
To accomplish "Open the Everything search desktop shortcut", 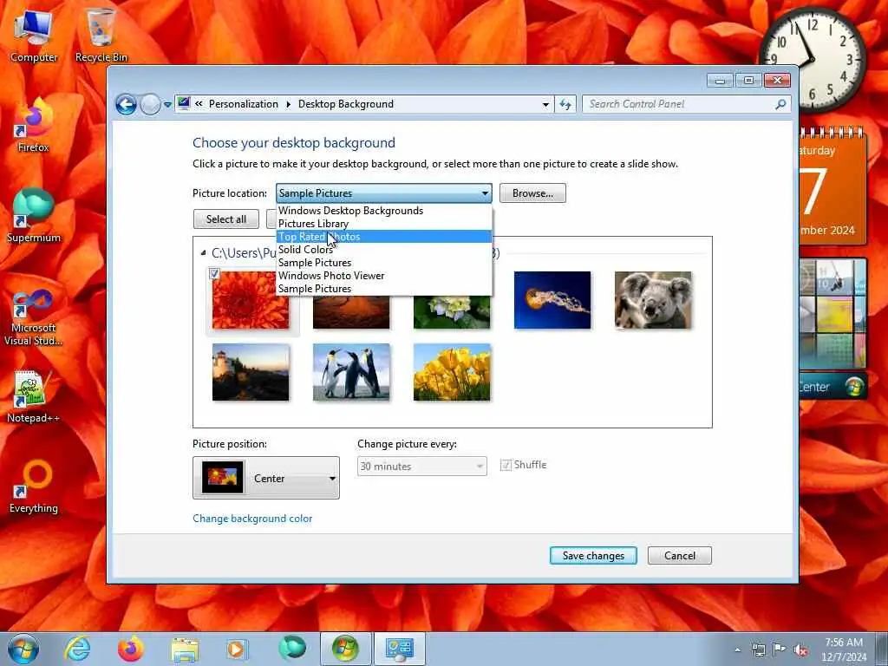I will (x=34, y=486).
